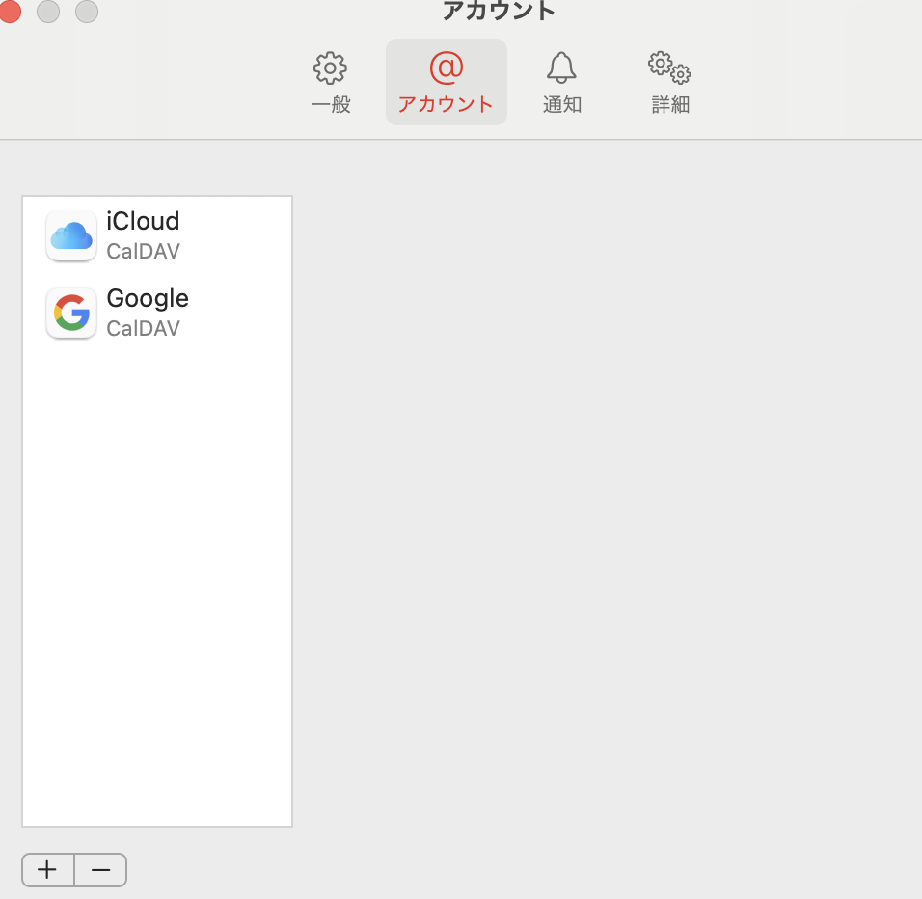Click the Google G logo icon

[x=71, y=313]
